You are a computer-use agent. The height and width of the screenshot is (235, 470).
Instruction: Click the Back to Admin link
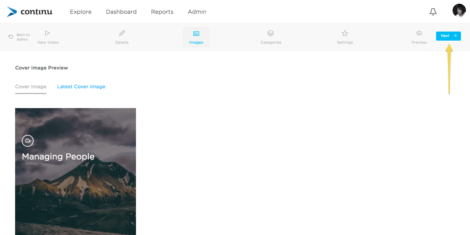23,37
